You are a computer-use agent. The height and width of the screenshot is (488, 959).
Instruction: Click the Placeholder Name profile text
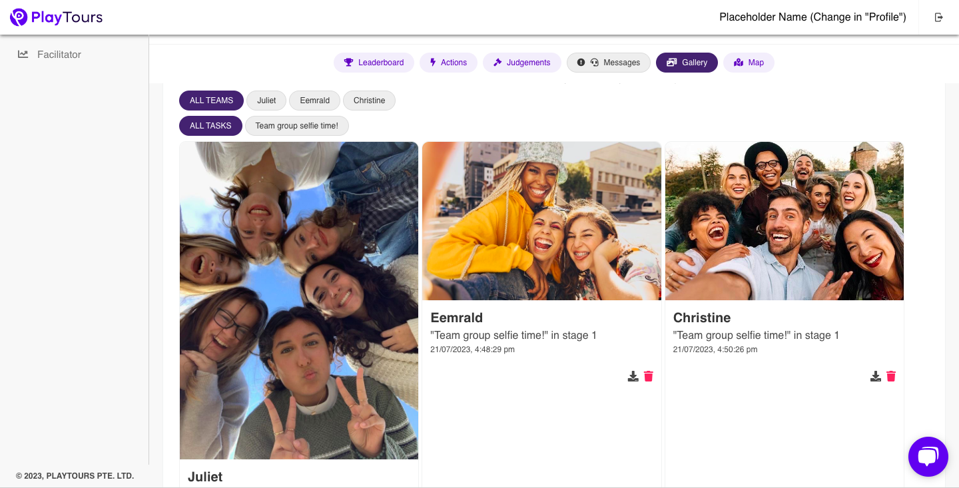pyautogui.click(x=812, y=17)
